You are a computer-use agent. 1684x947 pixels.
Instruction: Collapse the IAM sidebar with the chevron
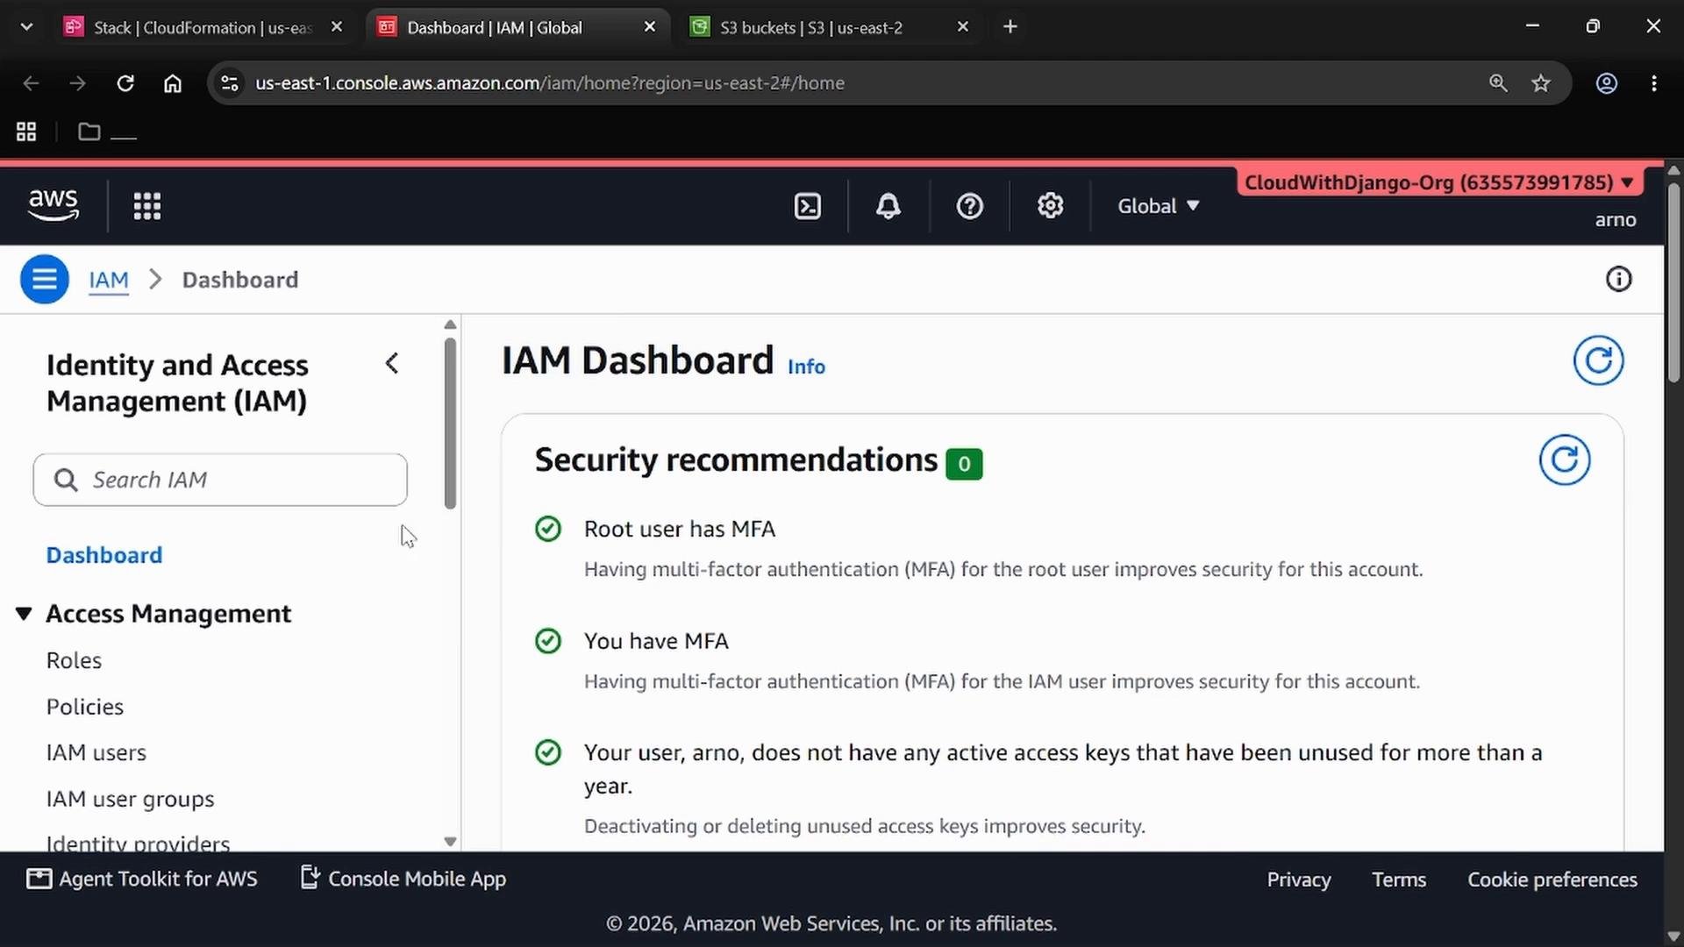(392, 363)
